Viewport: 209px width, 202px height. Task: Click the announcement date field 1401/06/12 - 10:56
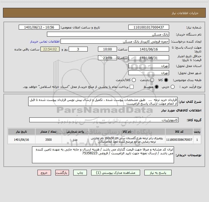[x=39, y=27]
